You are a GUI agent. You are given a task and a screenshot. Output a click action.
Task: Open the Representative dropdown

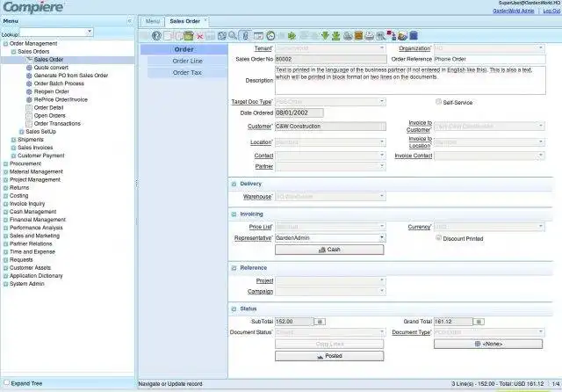(382, 237)
